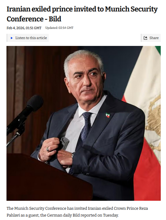
Task: Click the article headline about Munich Security Conference
Action: coord(82,14)
